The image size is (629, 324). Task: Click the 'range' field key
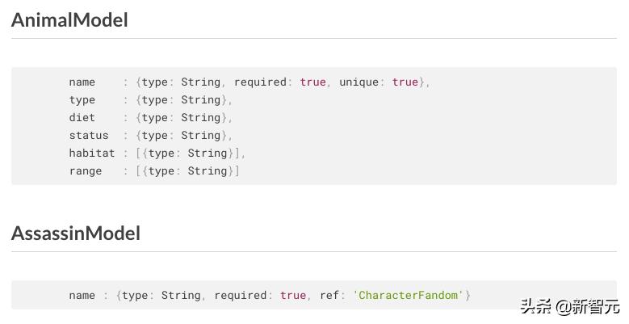85,171
